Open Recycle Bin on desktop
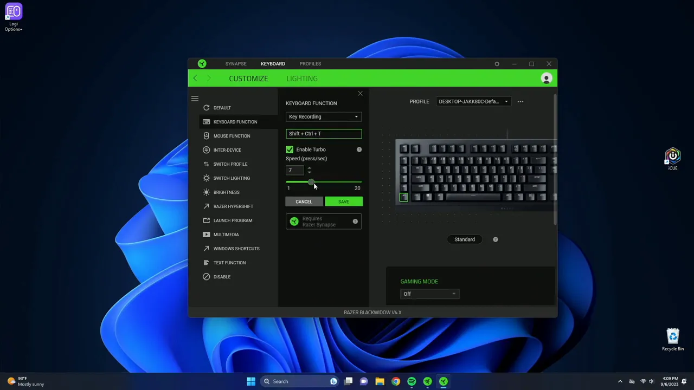Image resolution: width=694 pixels, height=390 pixels. tap(673, 340)
